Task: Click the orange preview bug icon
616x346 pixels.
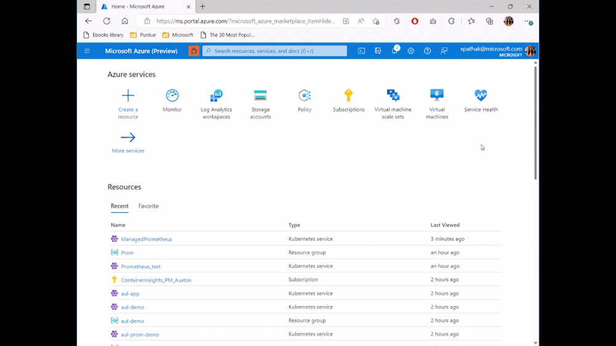Action: pos(194,51)
